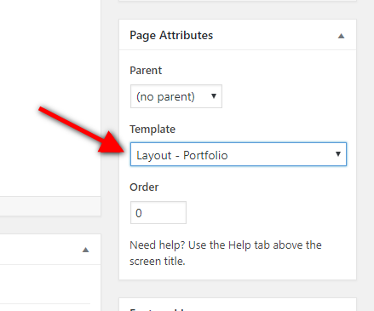Click the Order field label
The width and height of the screenshot is (374, 311).
click(x=144, y=187)
